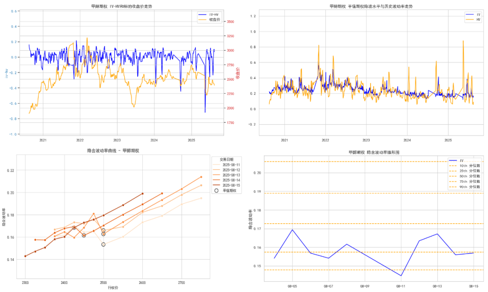Click the chart title "甲醇期权 IV-HV和标的收盘价走势"
The image size is (488, 292).
tap(122, 6)
